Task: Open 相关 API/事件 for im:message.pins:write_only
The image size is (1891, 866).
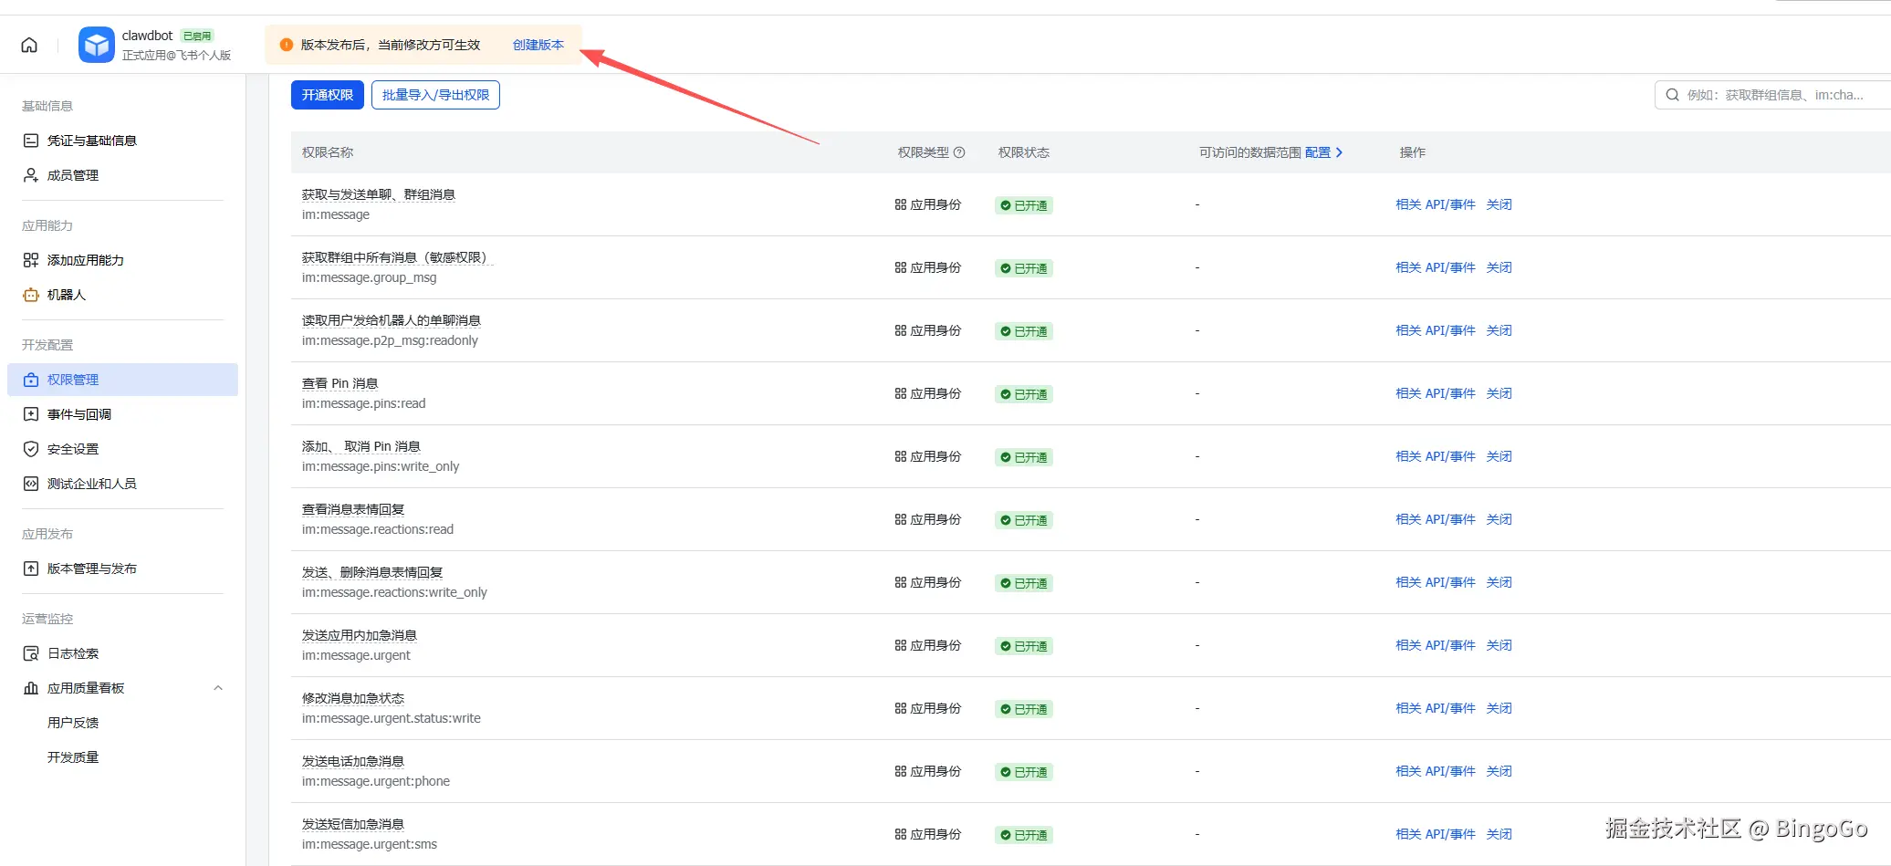Action: point(1436,456)
